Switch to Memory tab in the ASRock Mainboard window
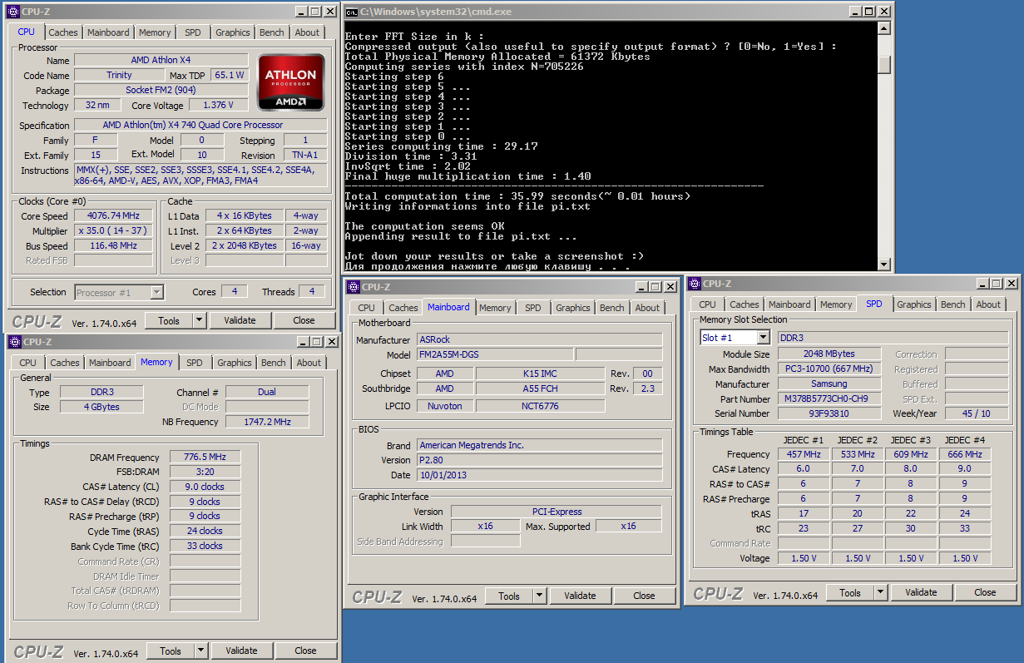The height and width of the screenshot is (663, 1024). pos(495,308)
